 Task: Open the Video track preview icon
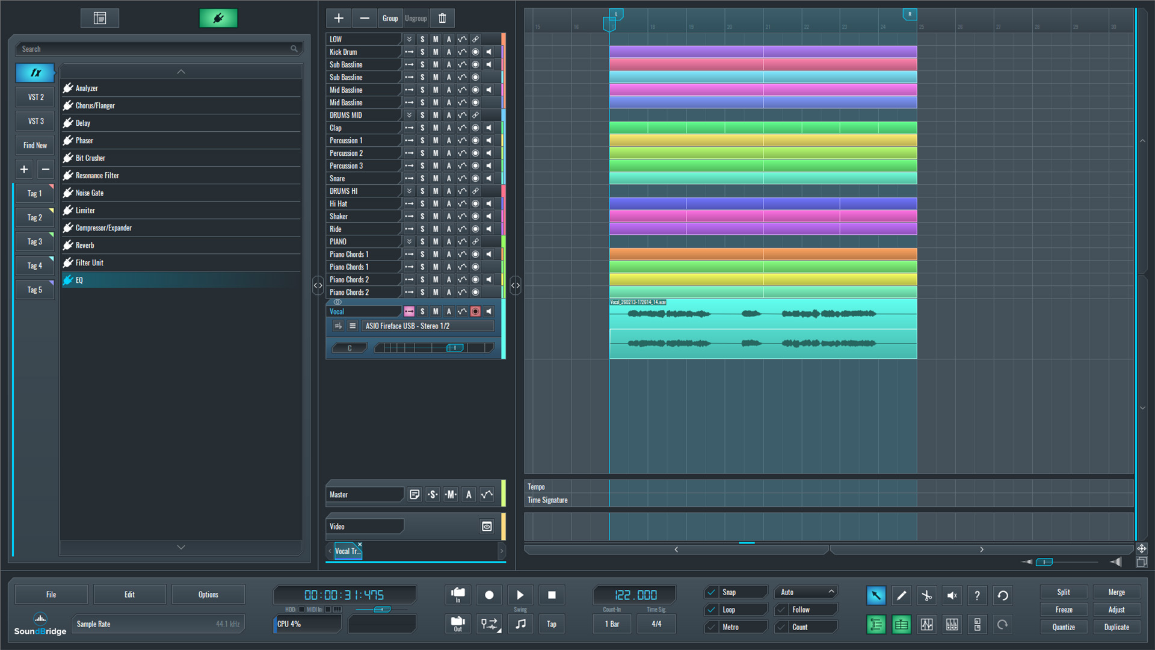tap(487, 526)
